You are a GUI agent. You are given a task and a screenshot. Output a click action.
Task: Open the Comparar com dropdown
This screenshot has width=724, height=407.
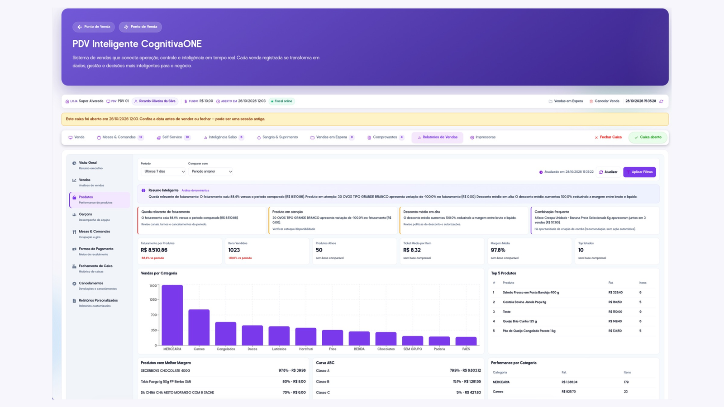(x=211, y=171)
